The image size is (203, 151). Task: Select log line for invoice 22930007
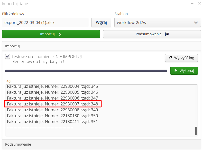[x=52, y=104]
